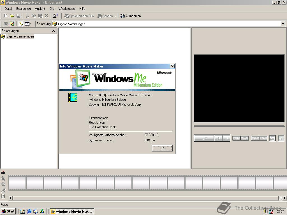
Task: Open the Clip menu
Action: click(52, 9)
